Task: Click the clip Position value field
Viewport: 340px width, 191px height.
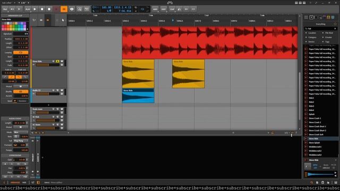Action: point(21,39)
